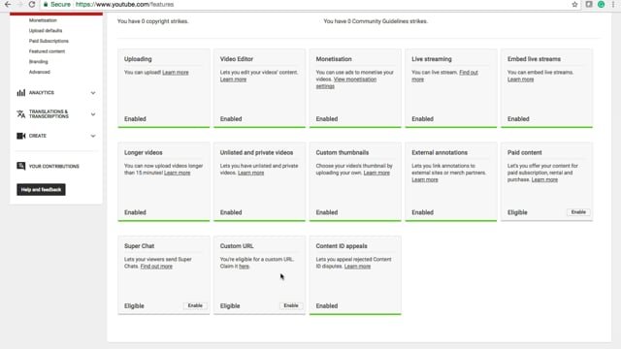Open Learn more under Content ID appeals
Viewport: 621px width, 349px height.
click(358, 267)
